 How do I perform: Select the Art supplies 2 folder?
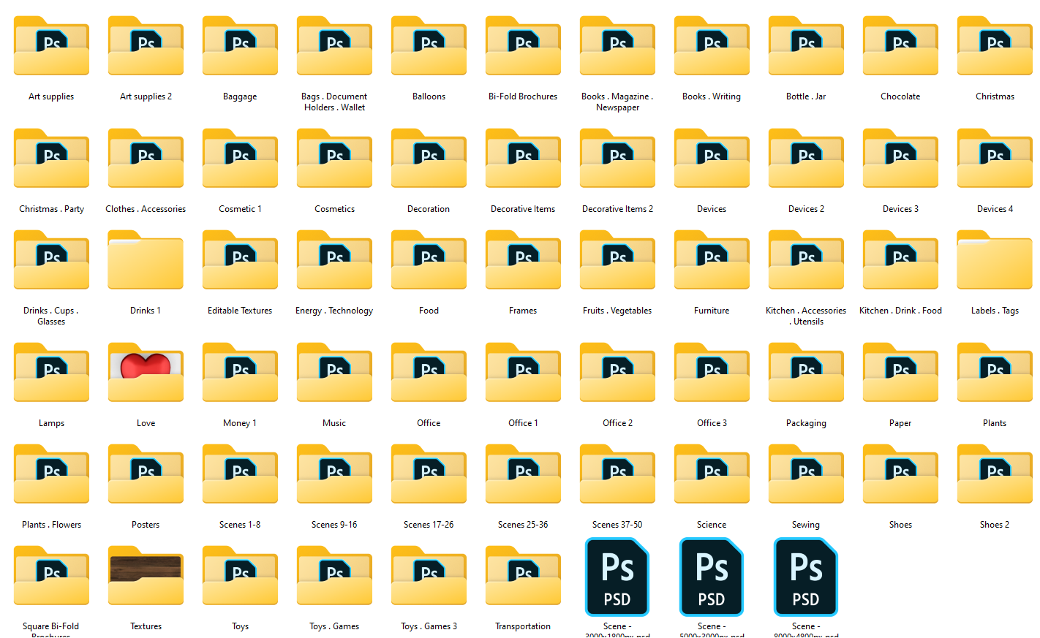coord(146,47)
